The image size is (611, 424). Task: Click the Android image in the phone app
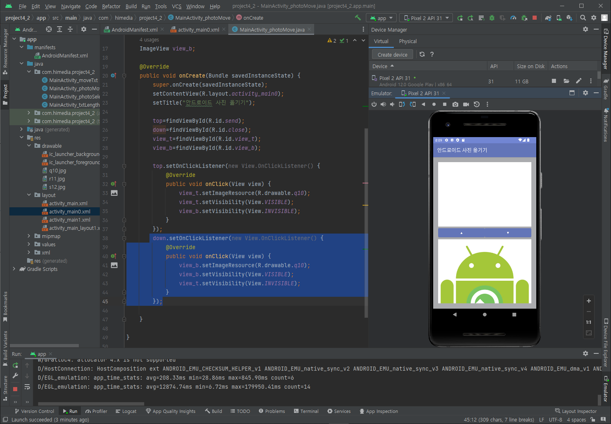click(x=485, y=271)
